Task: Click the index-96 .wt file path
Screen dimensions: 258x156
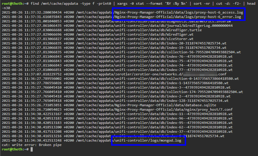Action: [154, 119]
